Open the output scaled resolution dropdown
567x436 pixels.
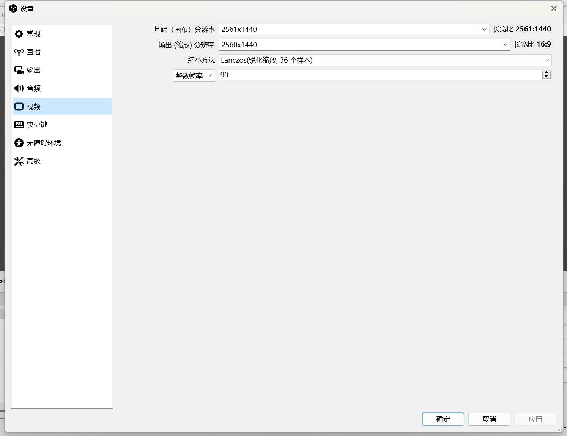pos(505,45)
